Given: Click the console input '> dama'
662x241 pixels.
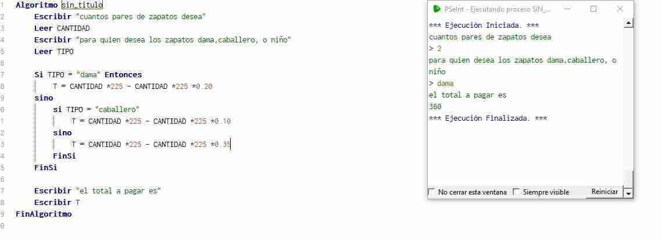Looking at the screenshot, I should click(x=441, y=84).
